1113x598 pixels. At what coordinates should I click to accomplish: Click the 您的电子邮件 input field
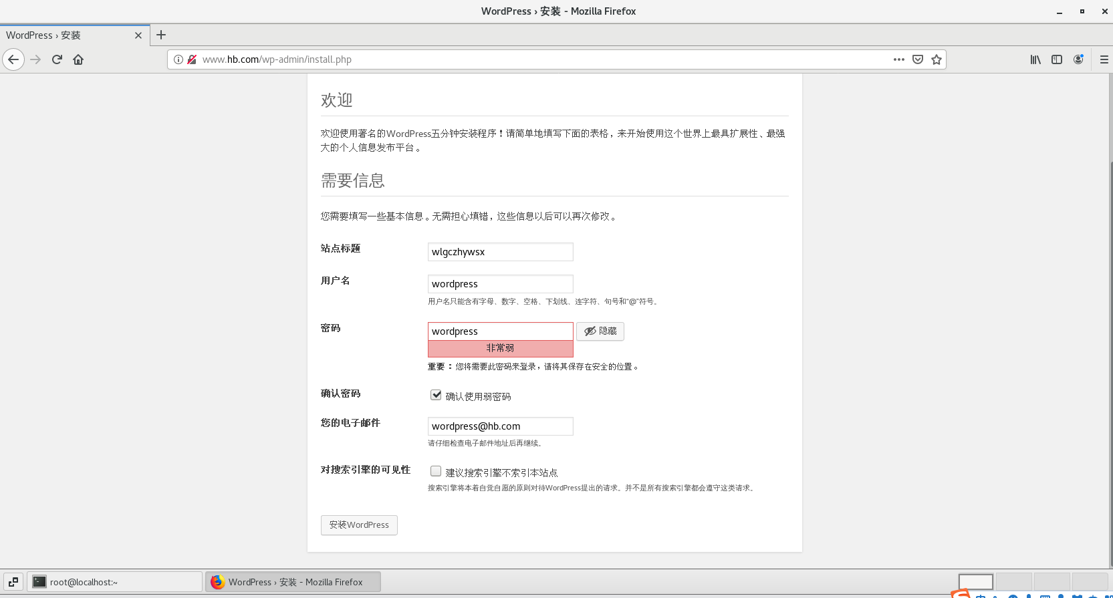(501, 426)
